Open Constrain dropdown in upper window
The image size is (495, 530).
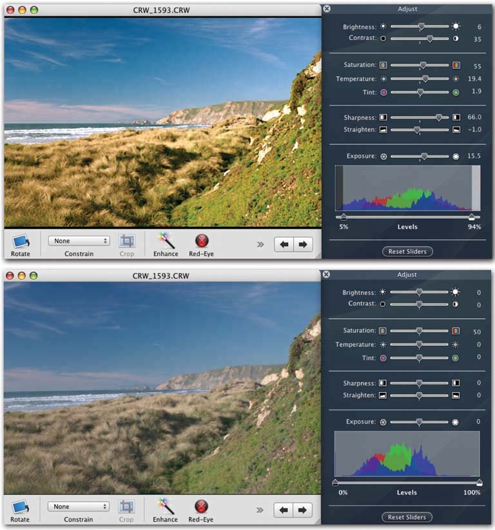[79, 241]
